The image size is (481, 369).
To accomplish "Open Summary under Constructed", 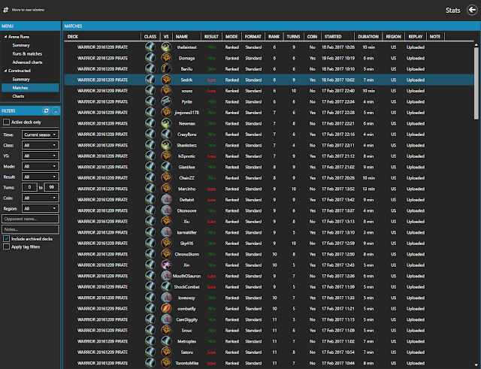I will (21, 79).
